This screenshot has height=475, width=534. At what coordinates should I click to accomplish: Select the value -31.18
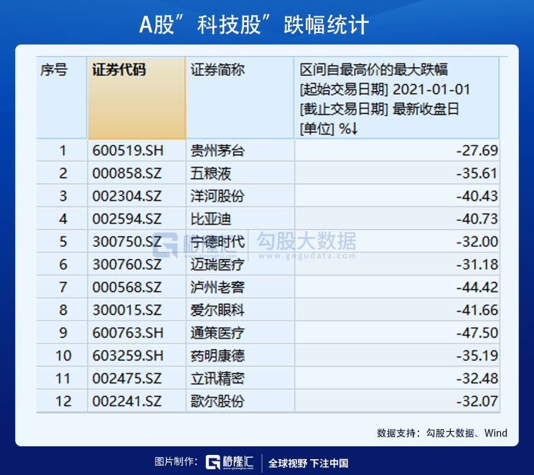point(477,265)
